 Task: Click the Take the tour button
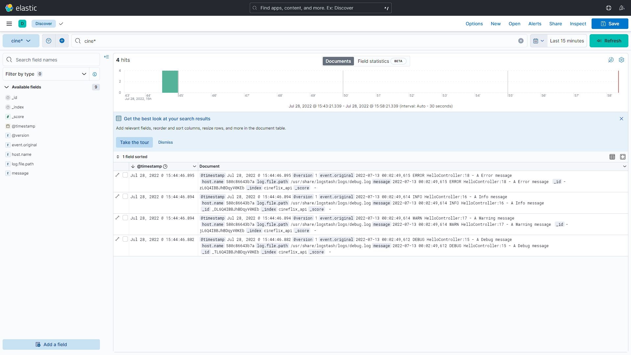pyautogui.click(x=134, y=142)
